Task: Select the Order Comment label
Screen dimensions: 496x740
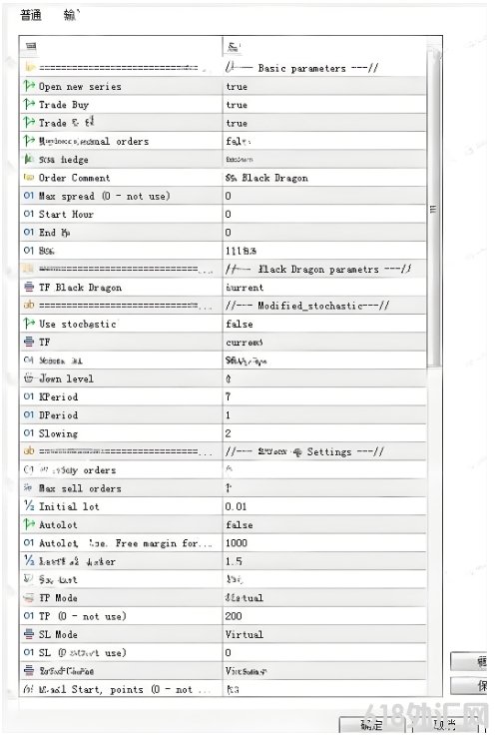Action: 75,178
